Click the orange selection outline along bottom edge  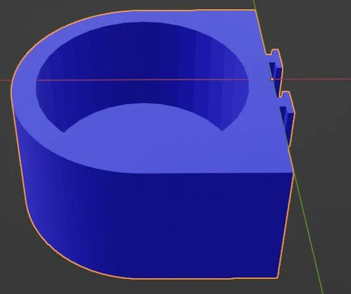202,278
